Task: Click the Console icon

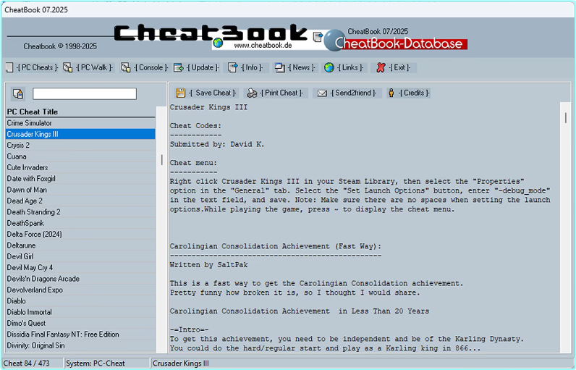Action: pyautogui.click(x=126, y=67)
